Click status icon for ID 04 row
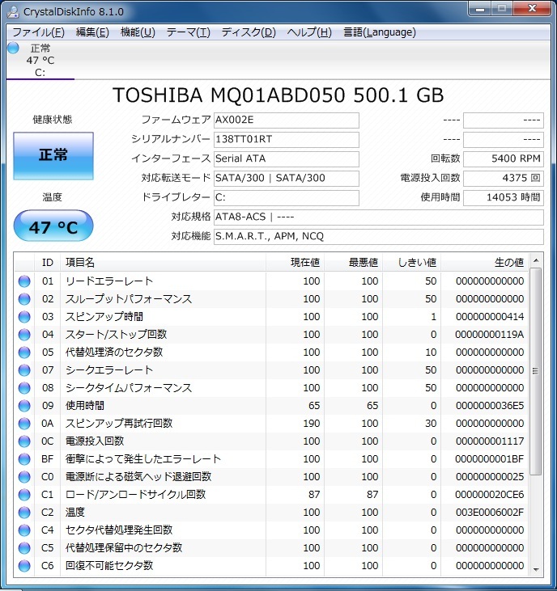The image size is (557, 591). 24,335
